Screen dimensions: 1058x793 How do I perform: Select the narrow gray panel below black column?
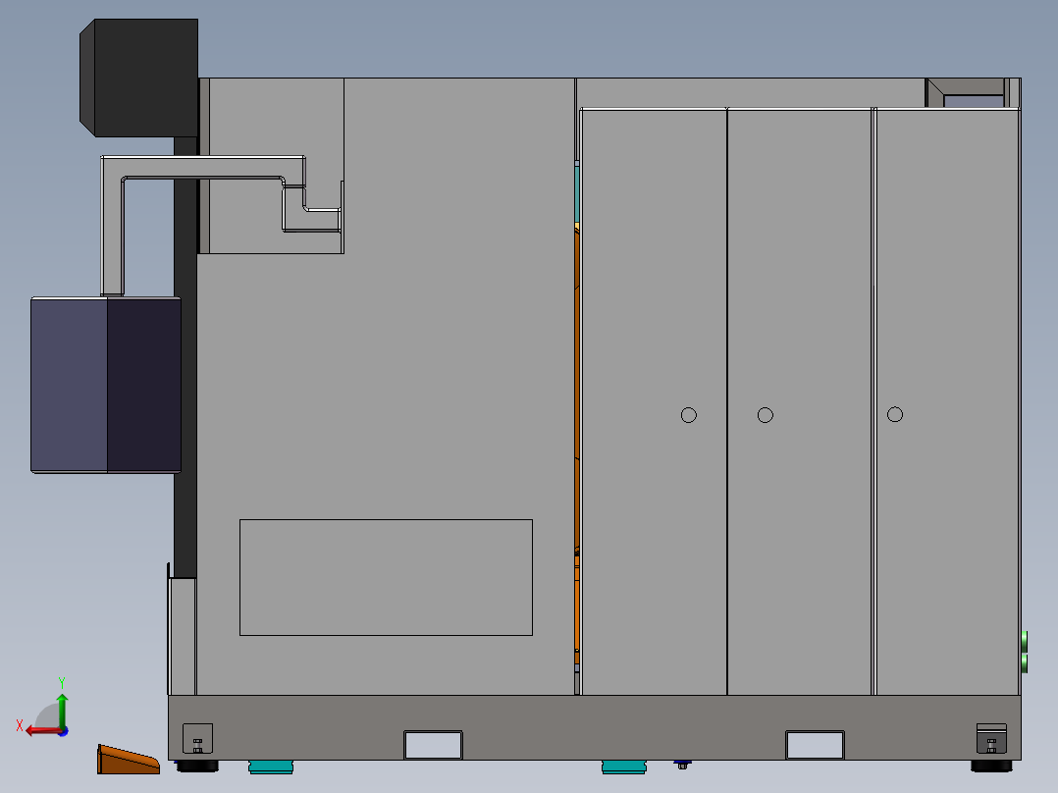pos(183,636)
